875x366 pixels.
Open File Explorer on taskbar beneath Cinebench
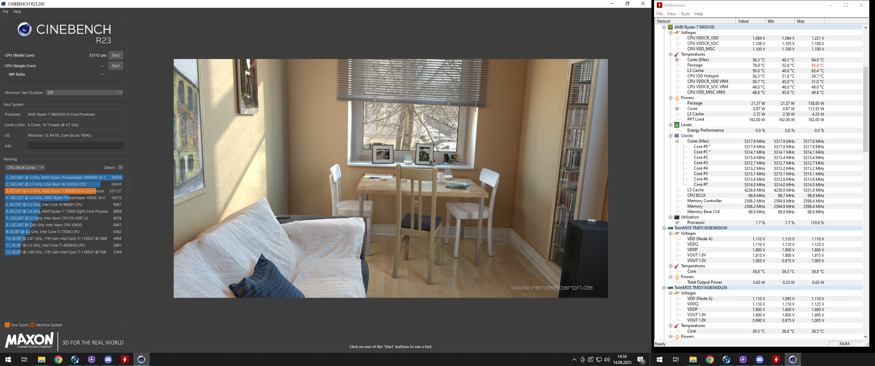(x=41, y=360)
